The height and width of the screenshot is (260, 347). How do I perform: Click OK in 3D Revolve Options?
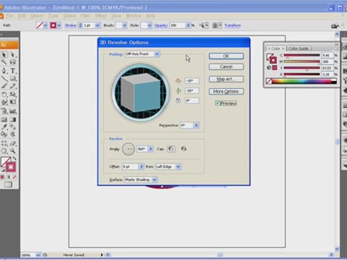pyautogui.click(x=226, y=56)
